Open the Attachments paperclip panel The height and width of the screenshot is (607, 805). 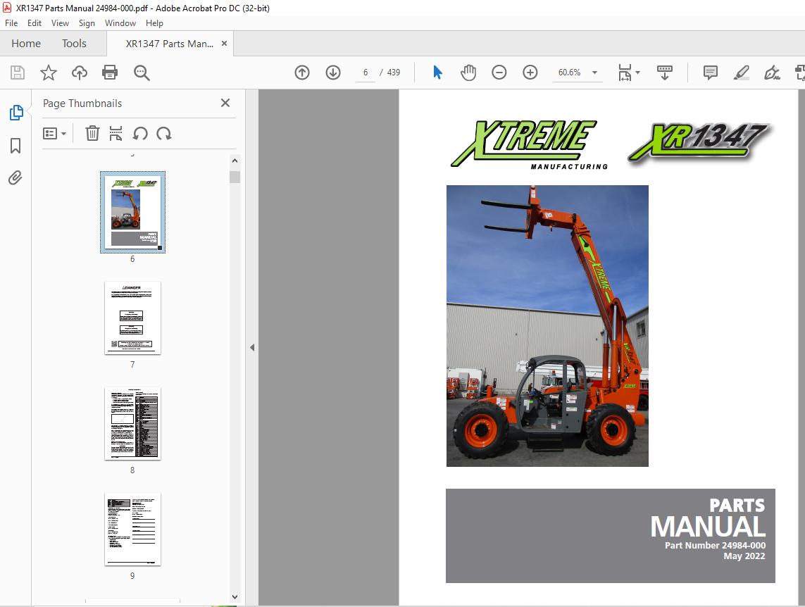click(15, 178)
